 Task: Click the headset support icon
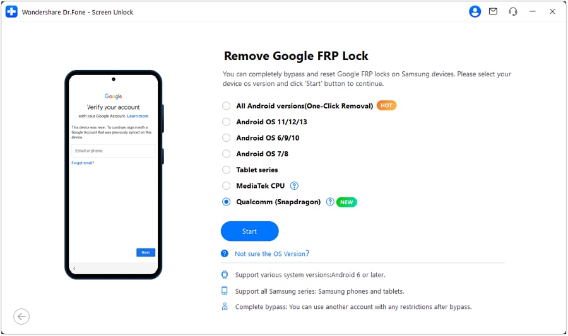point(513,11)
